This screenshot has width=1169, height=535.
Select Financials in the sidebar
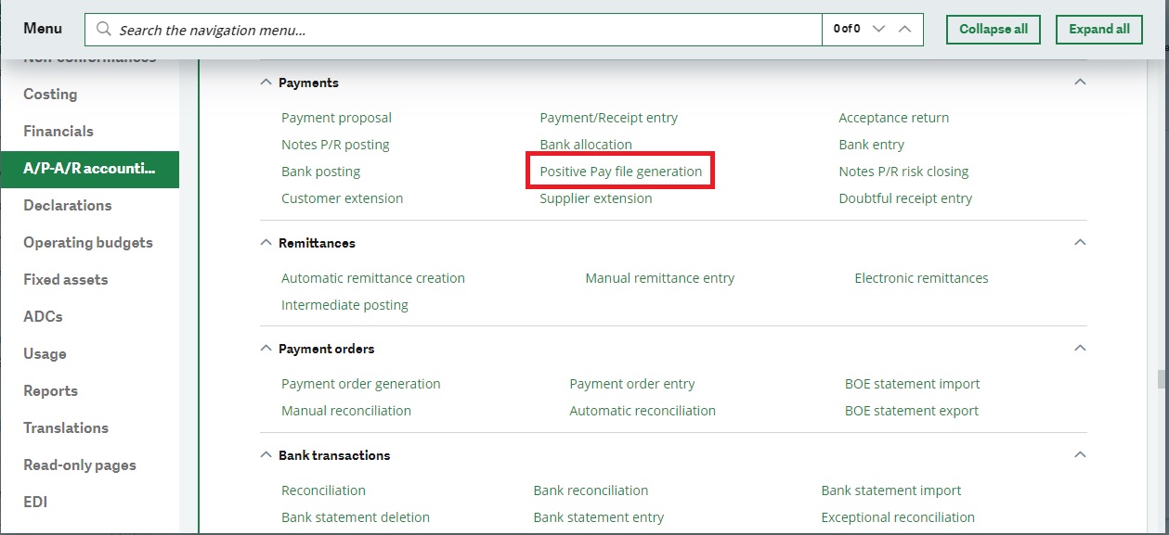click(58, 131)
